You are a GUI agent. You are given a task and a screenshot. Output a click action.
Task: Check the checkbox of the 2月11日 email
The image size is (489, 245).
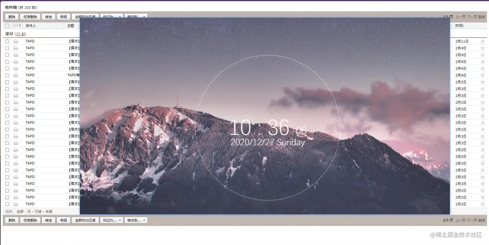7,41
